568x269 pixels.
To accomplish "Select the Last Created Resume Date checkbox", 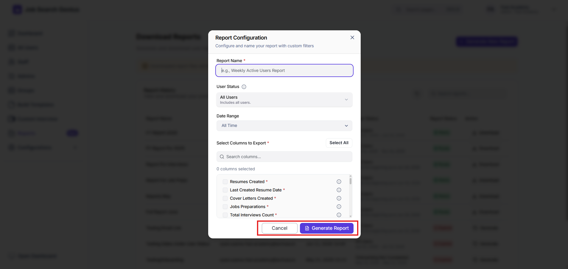I will tap(225, 190).
